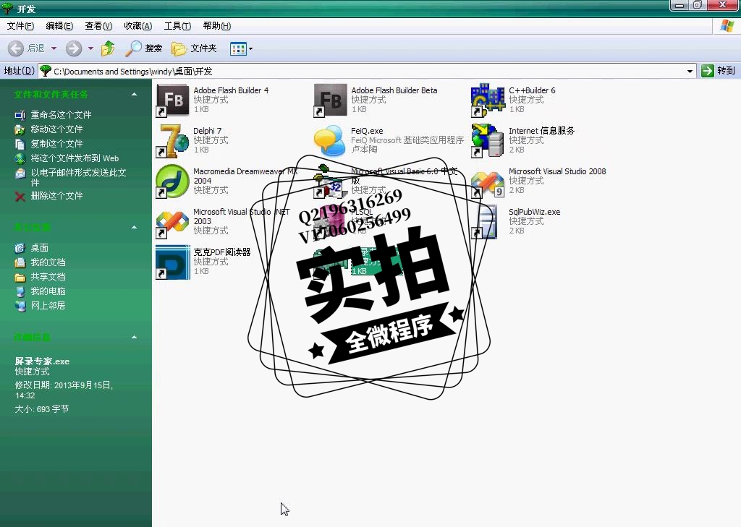Expand the address bar dropdown list
This screenshot has height=527, width=741.
tap(690, 72)
